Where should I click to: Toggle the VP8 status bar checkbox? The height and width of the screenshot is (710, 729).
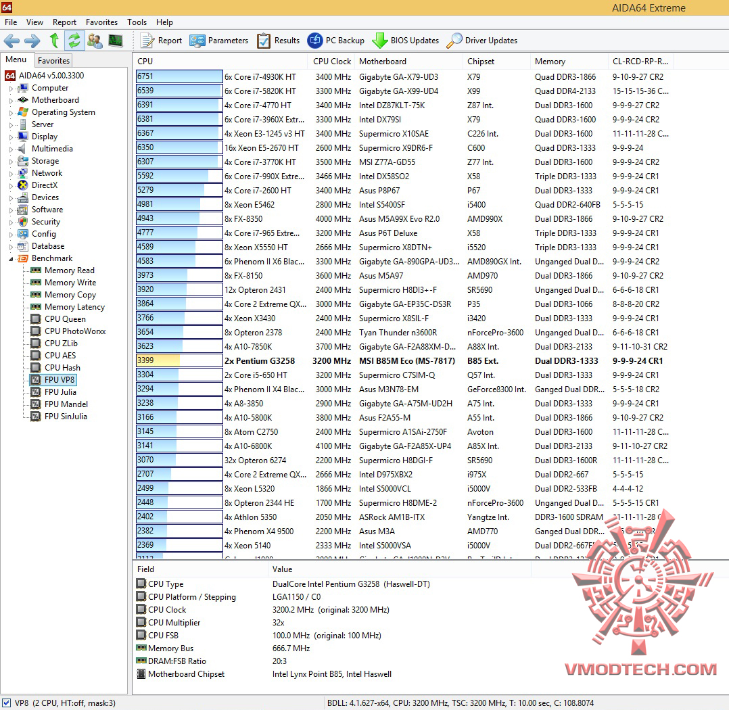coord(7,703)
